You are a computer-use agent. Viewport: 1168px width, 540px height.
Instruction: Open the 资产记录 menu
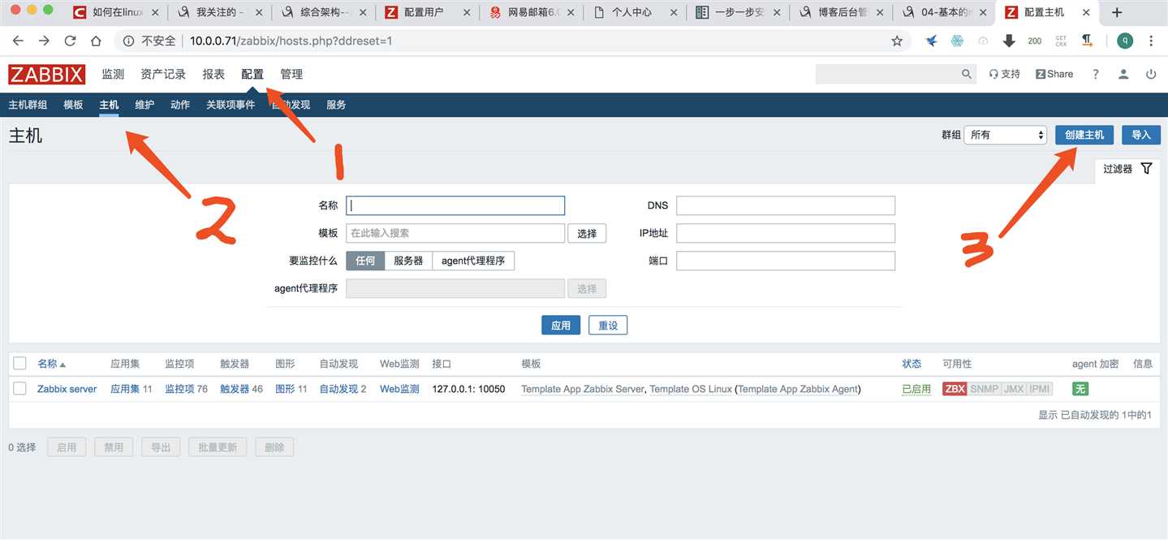click(x=163, y=74)
